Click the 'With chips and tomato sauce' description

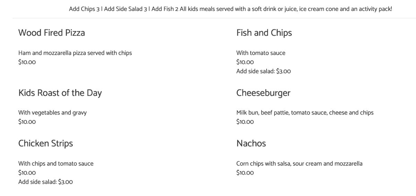[56, 164]
